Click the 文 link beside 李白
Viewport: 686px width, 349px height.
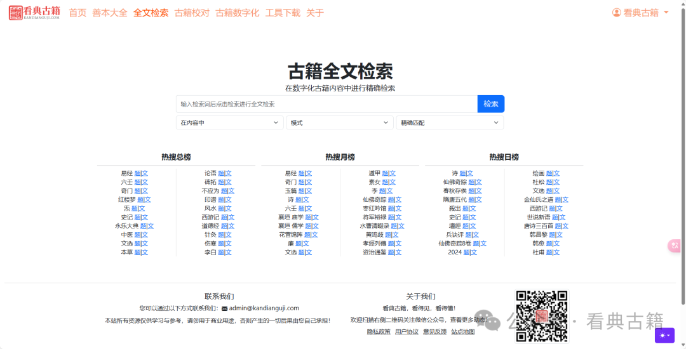tap(229, 253)
